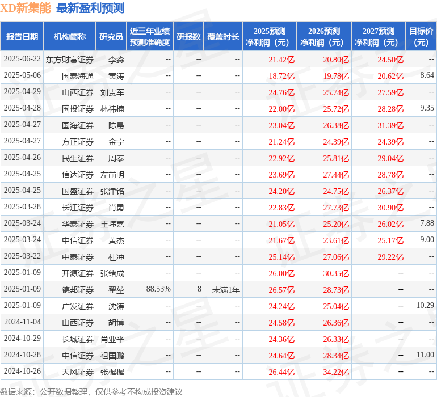Image resolution: width=437 pixels, height=397 pixels.
Task: Click the 目标价 column header
Action: point(421,36)
